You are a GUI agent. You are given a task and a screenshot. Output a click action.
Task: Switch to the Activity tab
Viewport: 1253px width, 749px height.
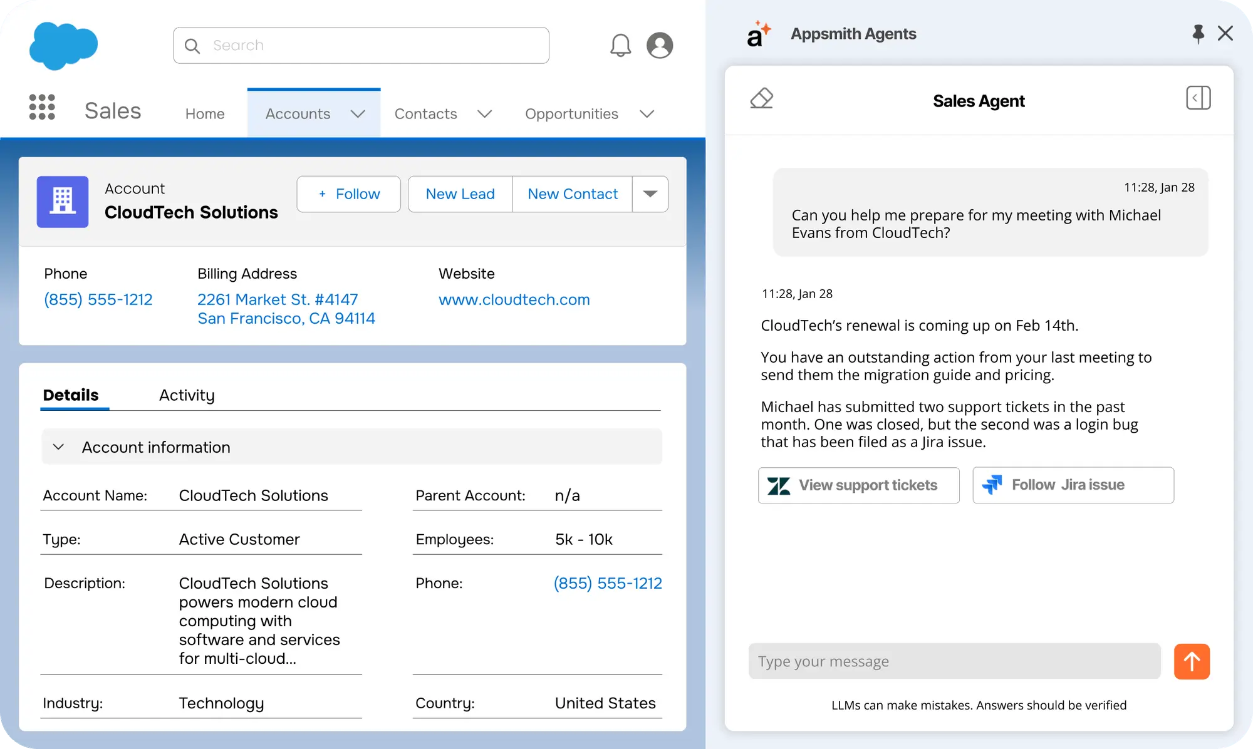(187, 395)
